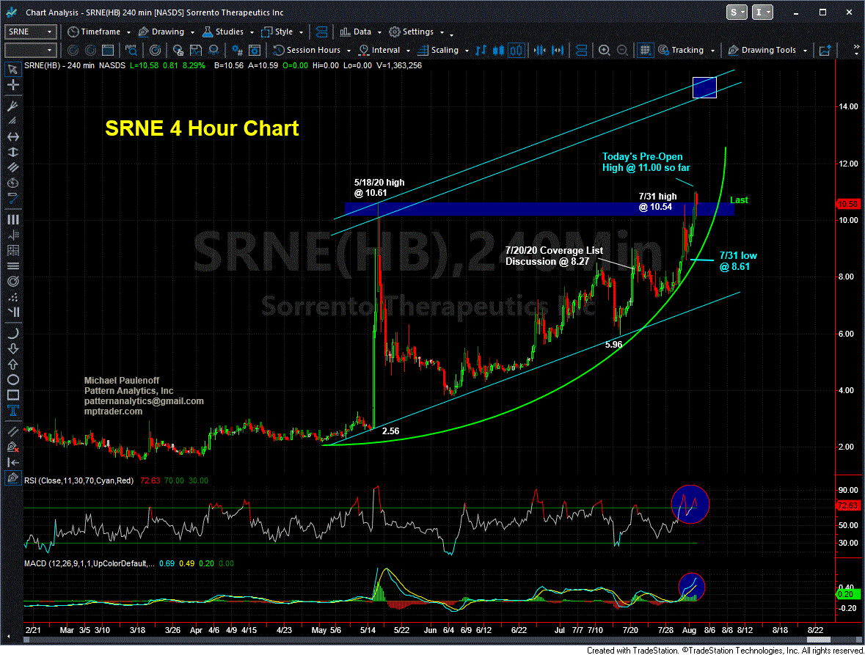Click the remove drawing objects pen icon

pyautogui.click(x=12, y=447)
